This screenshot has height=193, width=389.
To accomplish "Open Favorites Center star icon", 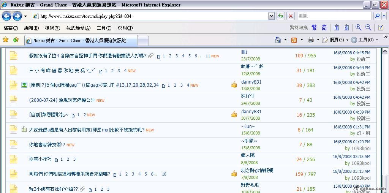I will click(x=5, y=40).
